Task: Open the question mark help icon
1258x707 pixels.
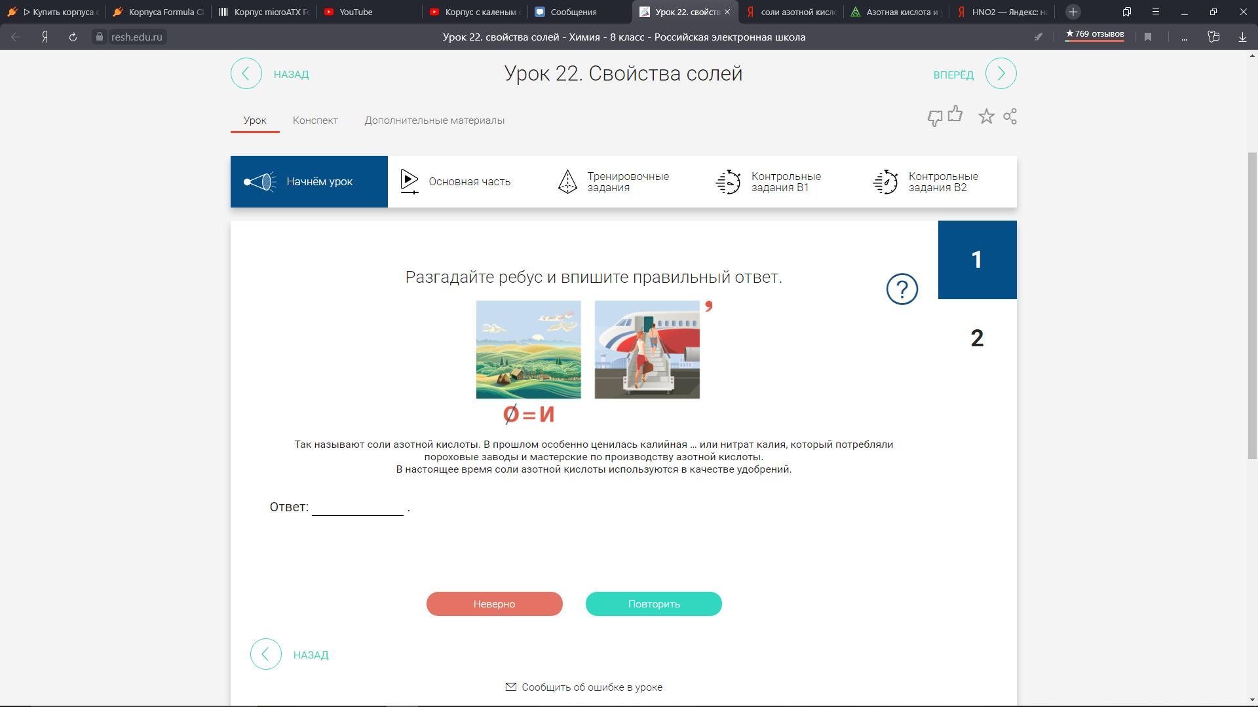Action: [902, 289]
